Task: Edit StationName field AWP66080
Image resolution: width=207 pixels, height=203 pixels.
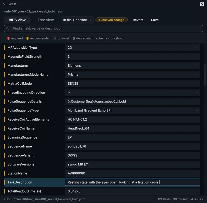Action: point(132,173)
